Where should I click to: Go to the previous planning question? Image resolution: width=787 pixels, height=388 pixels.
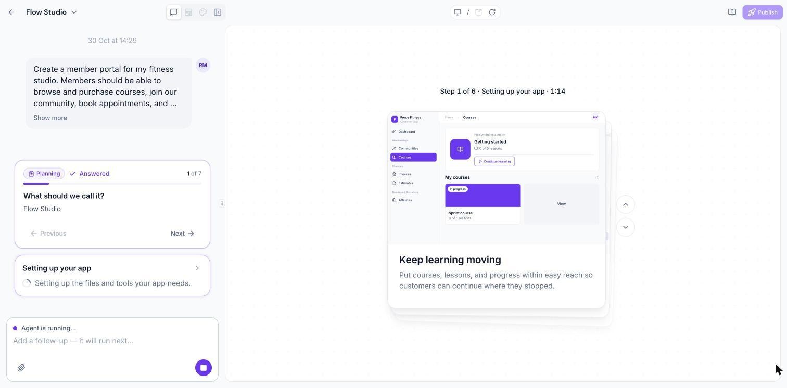click(48, 234)
